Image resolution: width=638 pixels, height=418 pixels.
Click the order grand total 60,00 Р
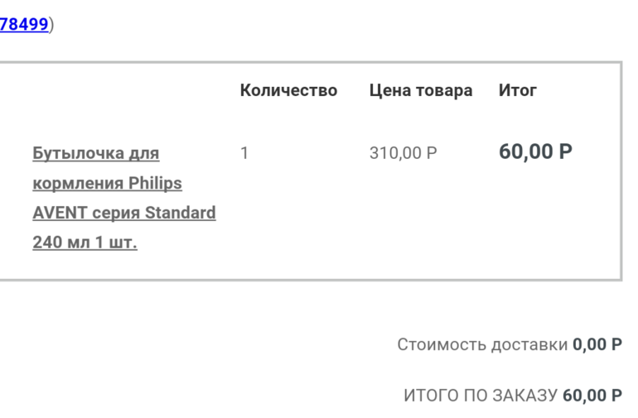point(592,396)
